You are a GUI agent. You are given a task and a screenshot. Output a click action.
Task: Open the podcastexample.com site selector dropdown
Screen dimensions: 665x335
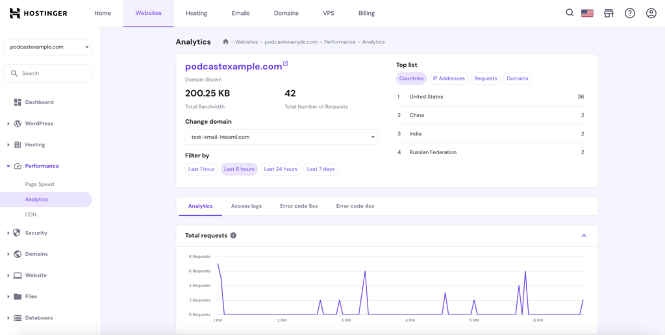[x=48, y=47]
